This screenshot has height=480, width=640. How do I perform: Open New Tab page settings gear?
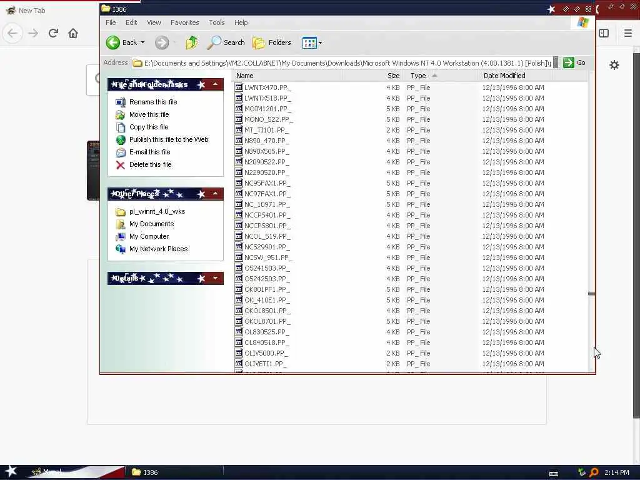pyautogui.click(x=614, y=64)
